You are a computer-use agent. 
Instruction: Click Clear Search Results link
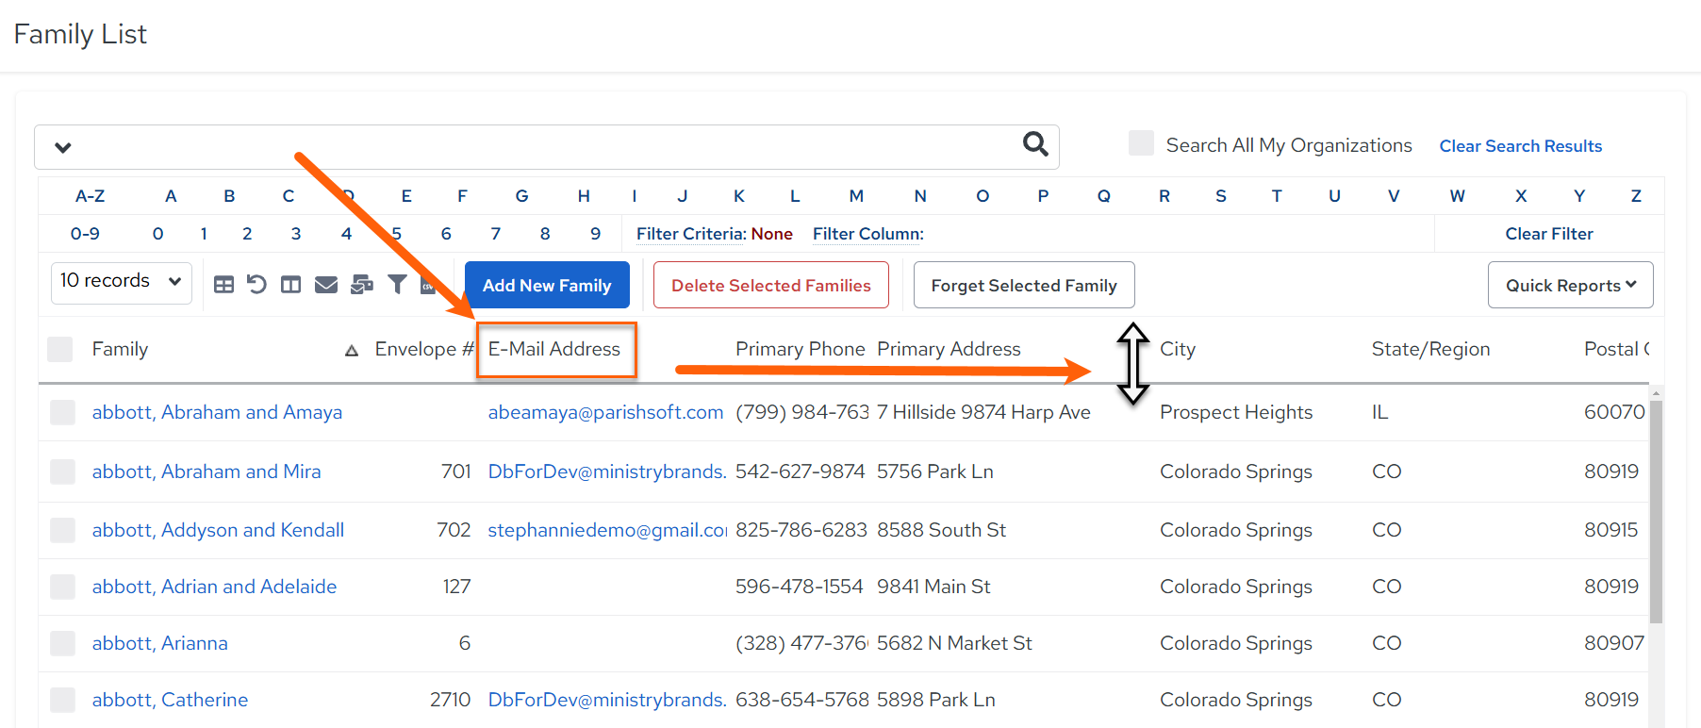(x=1520, y=146)
